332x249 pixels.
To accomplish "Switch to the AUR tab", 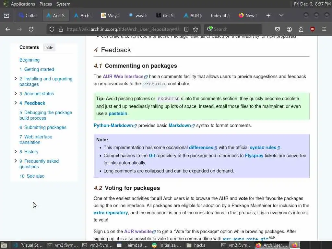I will (x=193, y=16).
